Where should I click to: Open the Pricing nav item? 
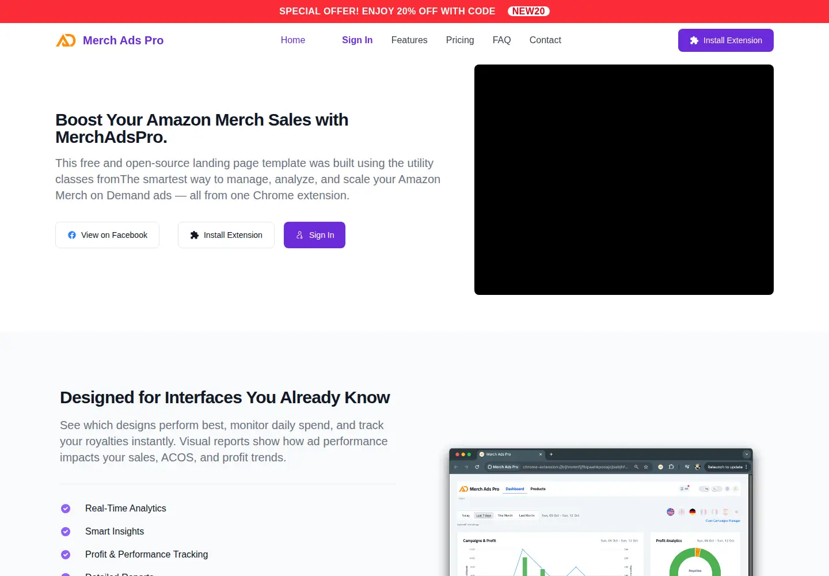coord(460,40)
